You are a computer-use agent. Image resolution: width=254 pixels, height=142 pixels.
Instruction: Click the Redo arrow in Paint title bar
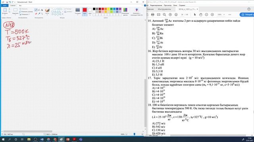coord(12,2)
